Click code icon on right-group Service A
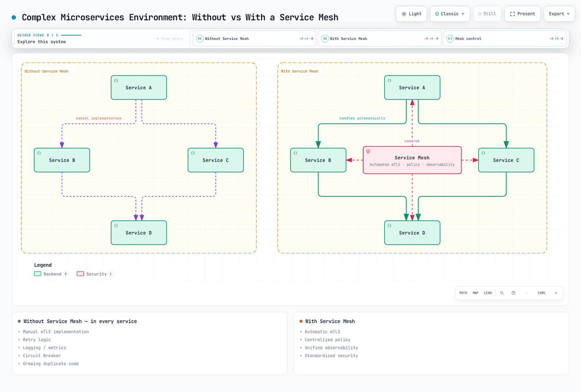The height and width of the screenshot is (392, 581). 389,81
